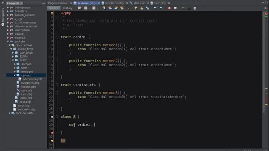Open the Back history dropdown arrow
The image size is (269, 151).
coord(89,8)
